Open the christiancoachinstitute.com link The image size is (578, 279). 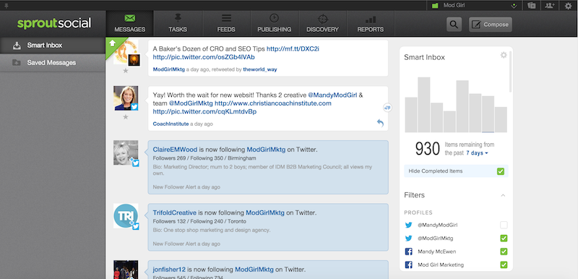273,103
